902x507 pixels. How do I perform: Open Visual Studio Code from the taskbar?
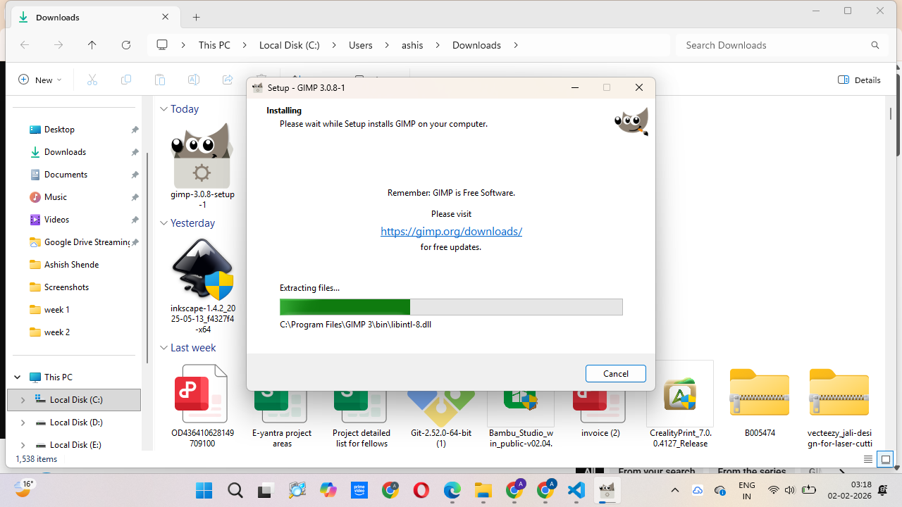(576, 490)
